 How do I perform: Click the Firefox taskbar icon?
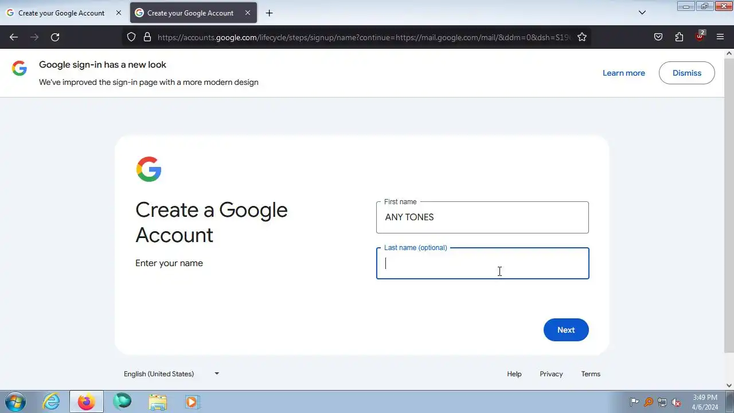pyautogui.click(x=87, y=402)
